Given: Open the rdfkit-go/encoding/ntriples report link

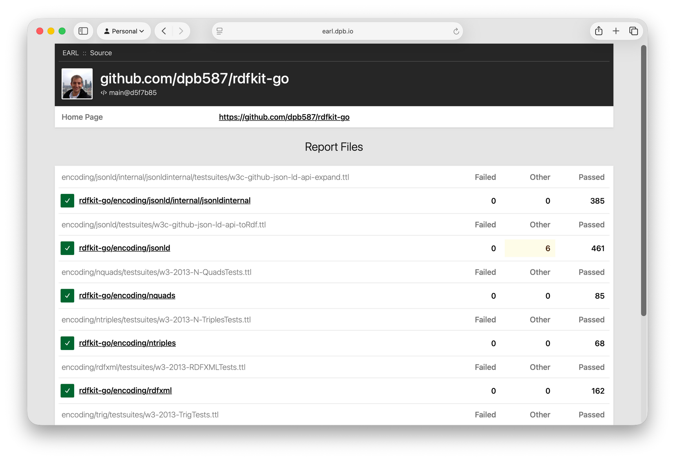Looking at the screenshot, I should click(x=127, y=343).
